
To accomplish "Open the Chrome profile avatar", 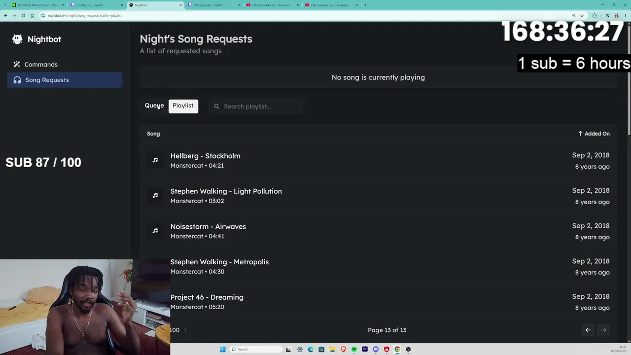I will click(616, 15).
